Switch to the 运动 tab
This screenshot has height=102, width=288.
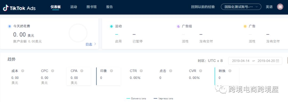point(74,7)
